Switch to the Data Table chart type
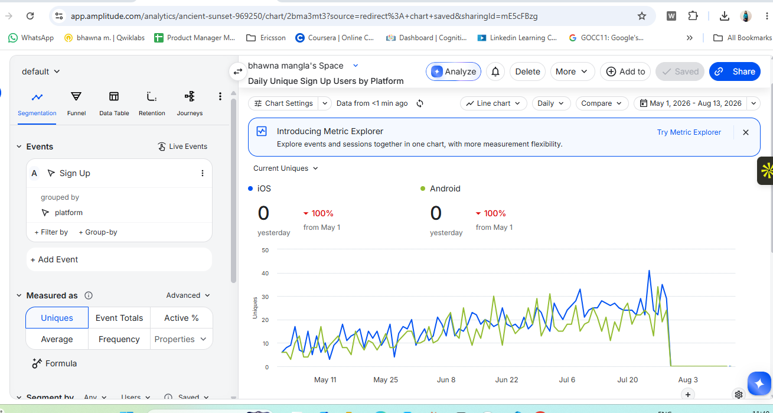Image resolution: width=773 pixels, height=413 pixels. (x=114, y=104)
